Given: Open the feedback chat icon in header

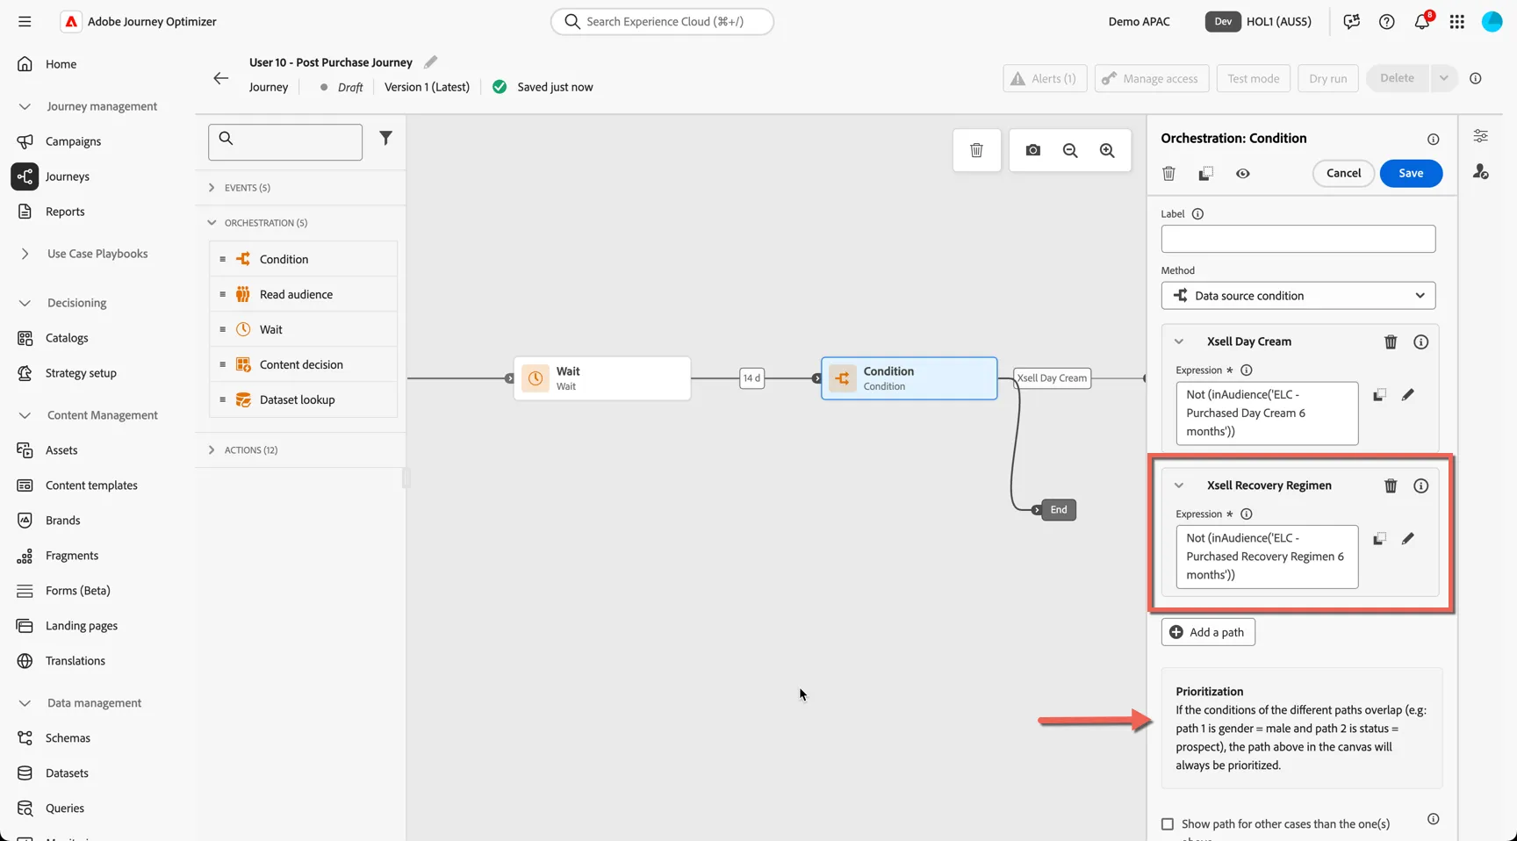Looking at the screenshot, I should [1351, 21].
